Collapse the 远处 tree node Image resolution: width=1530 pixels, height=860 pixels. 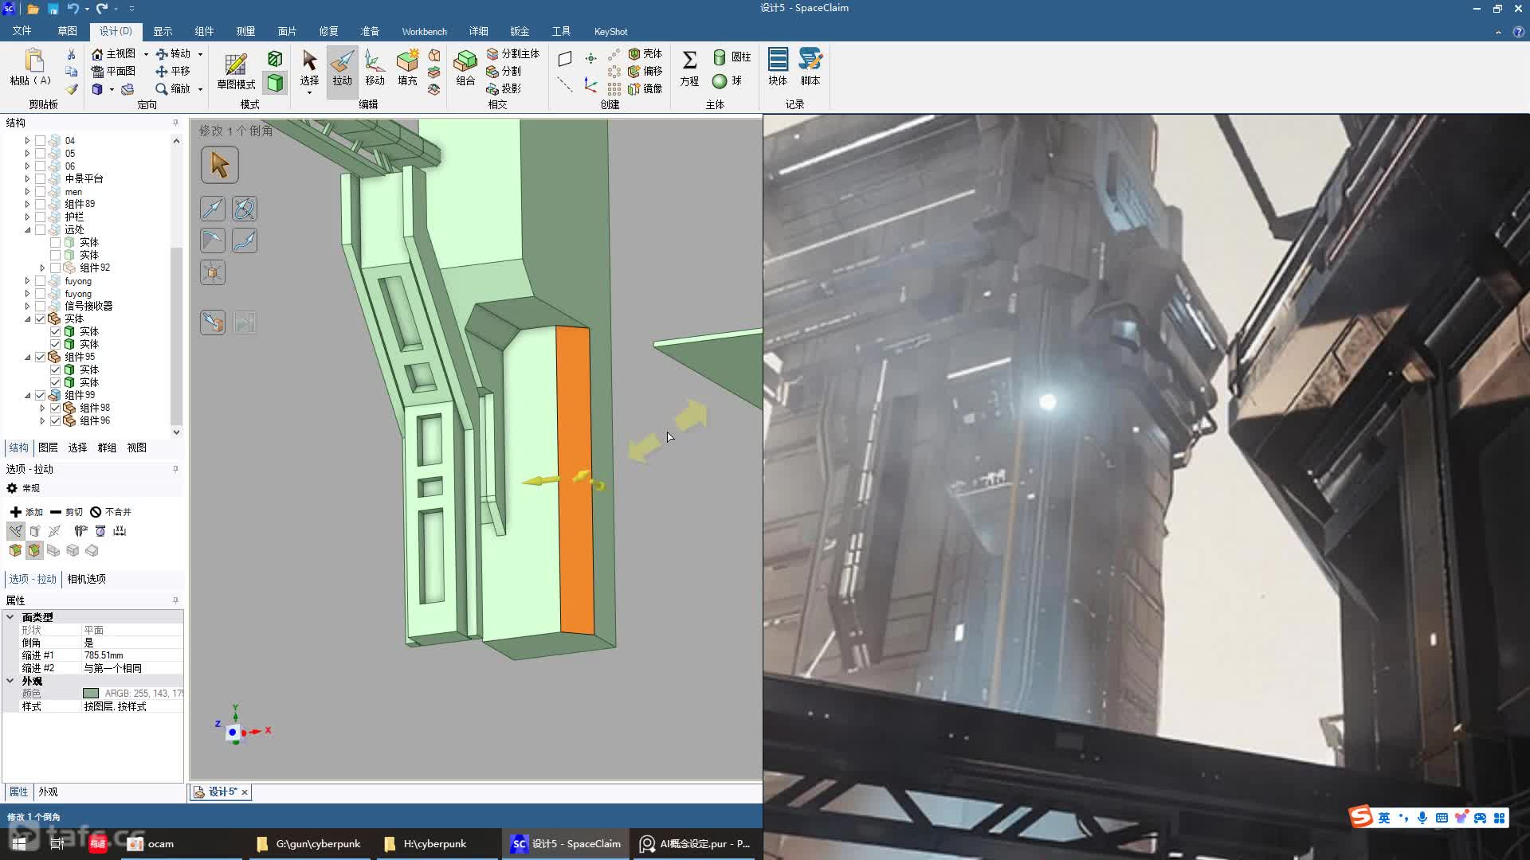coord(27,229)
